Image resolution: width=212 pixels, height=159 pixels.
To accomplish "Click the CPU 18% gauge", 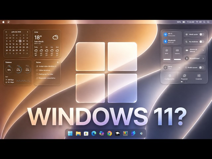I will (x=9, y=70).
